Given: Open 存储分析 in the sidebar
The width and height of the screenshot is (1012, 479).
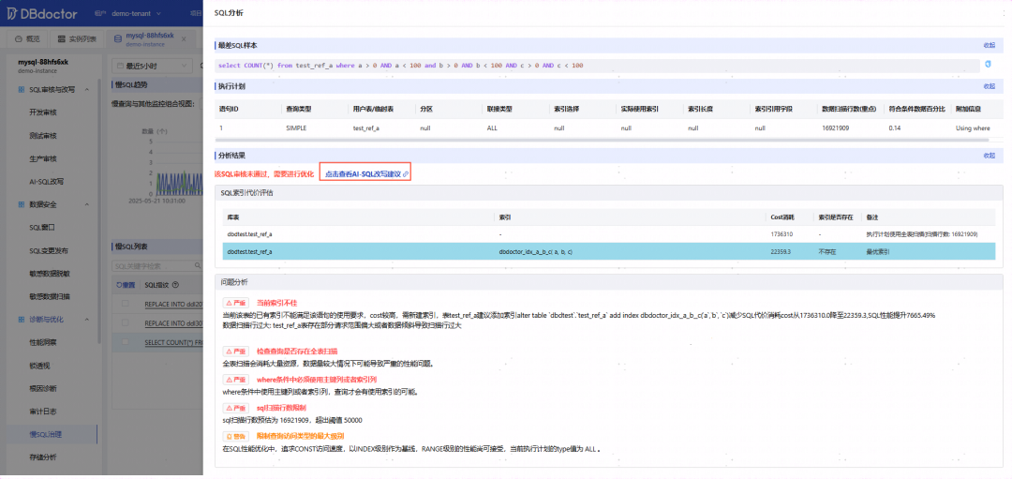Looking at the screenshot, I should coord(43,457).
